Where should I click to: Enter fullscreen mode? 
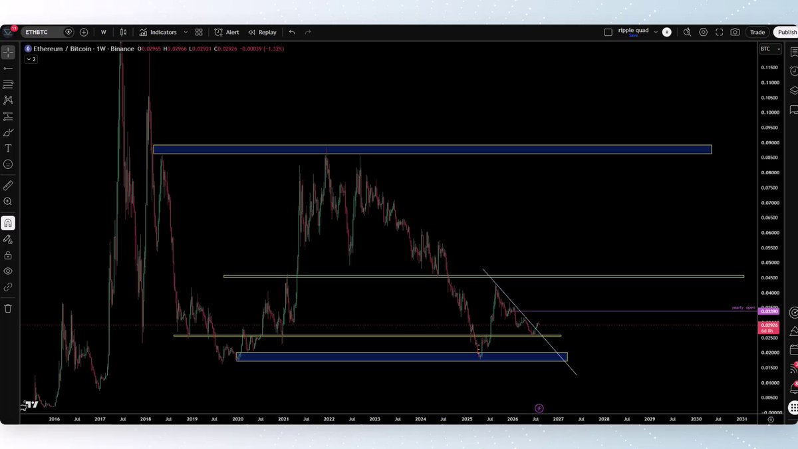point(719,32)
